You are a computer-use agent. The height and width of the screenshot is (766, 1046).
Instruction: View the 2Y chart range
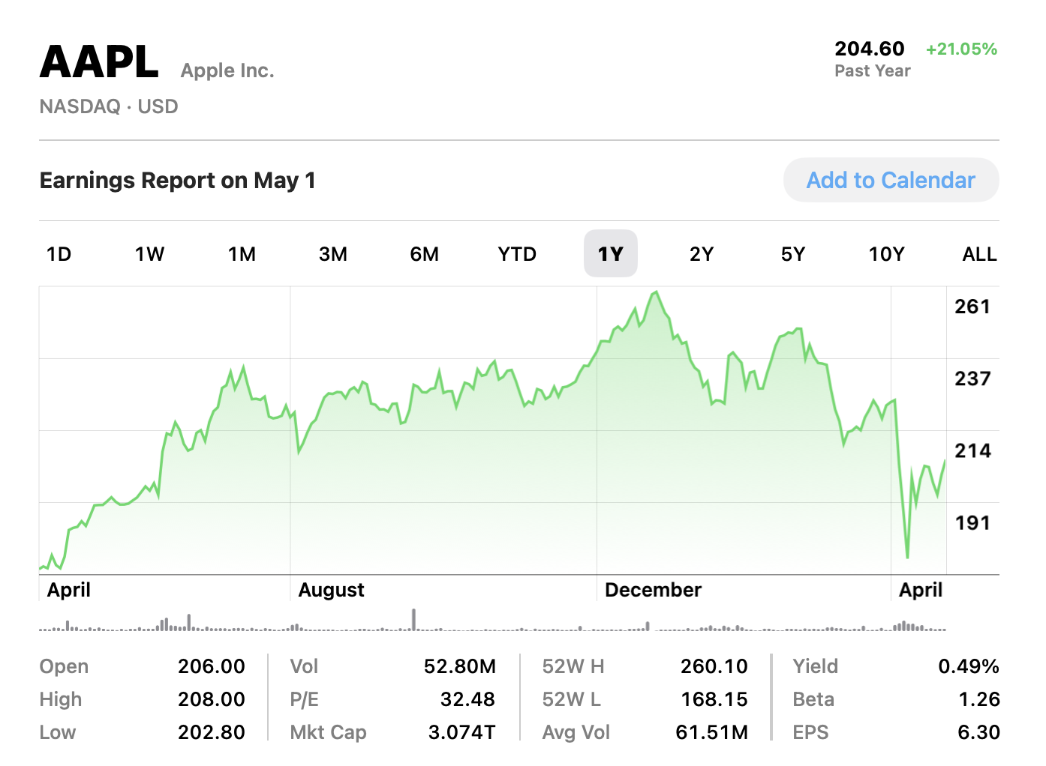click(702, 254)
